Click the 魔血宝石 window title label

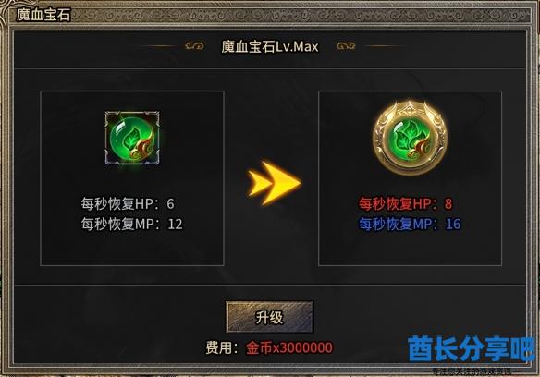(43, 15)
